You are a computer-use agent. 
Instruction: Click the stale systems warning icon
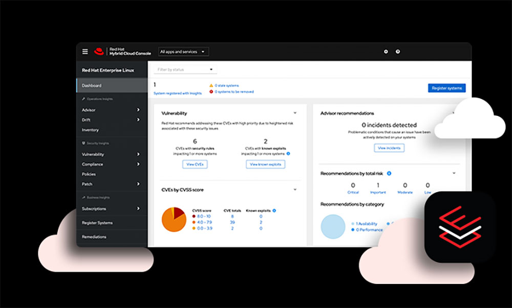[210, 86]
